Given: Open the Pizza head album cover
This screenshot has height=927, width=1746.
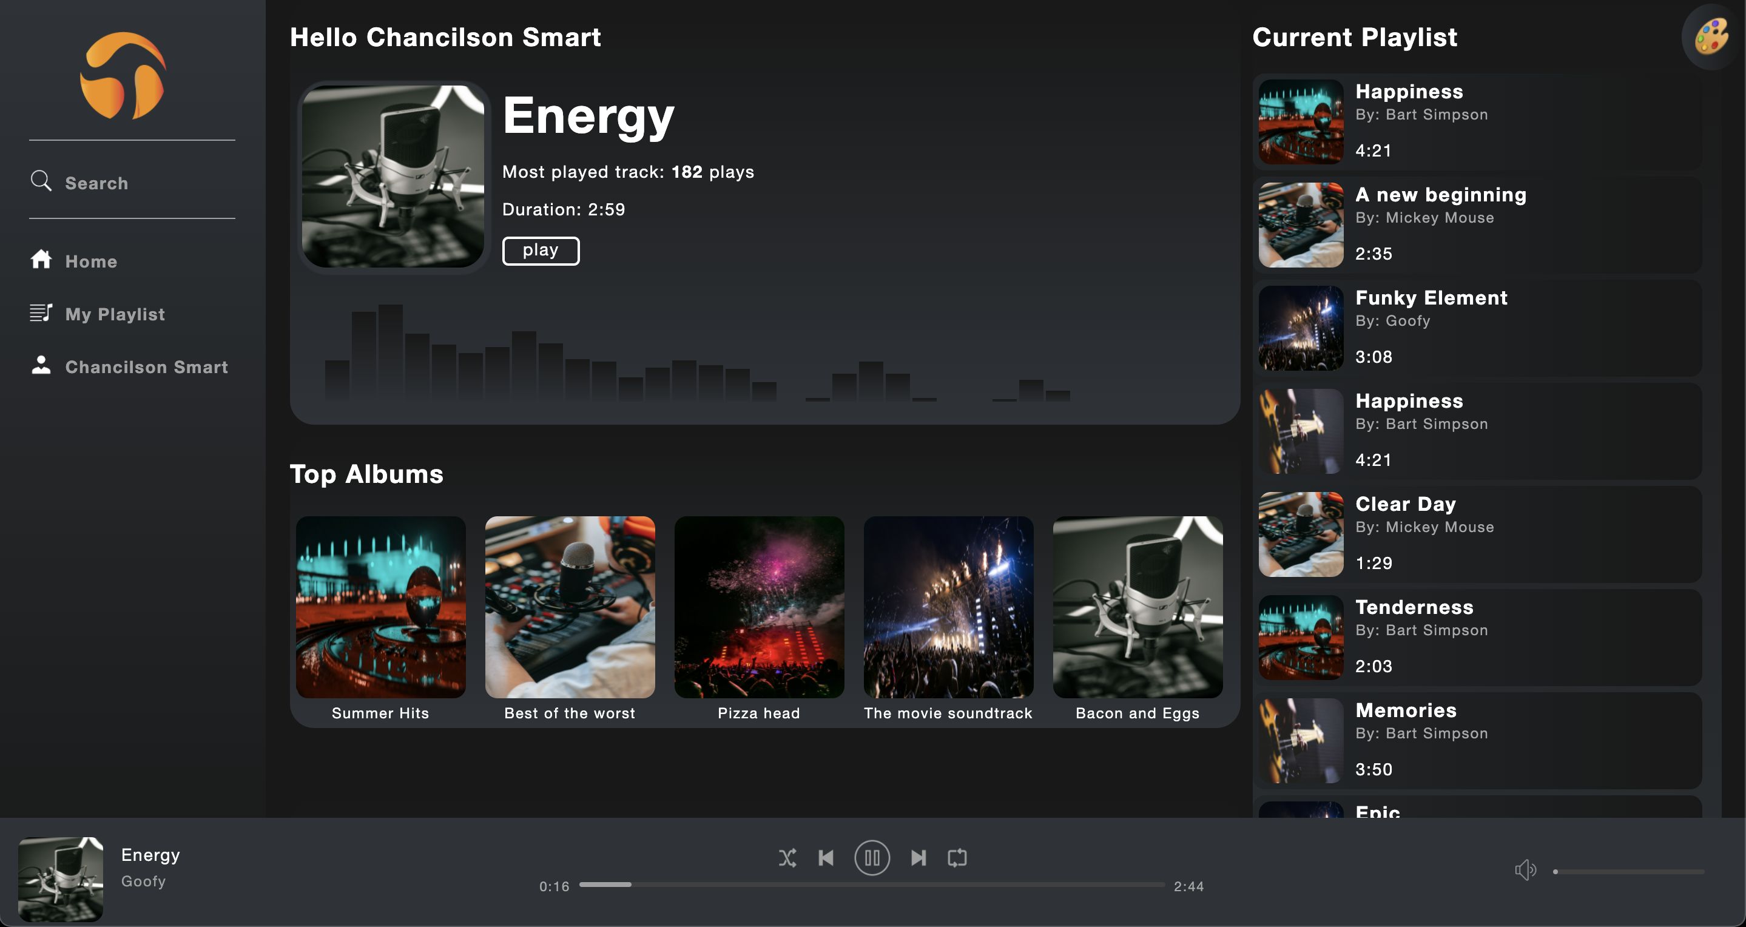Looking at the screenshot, I should point(758,608).
